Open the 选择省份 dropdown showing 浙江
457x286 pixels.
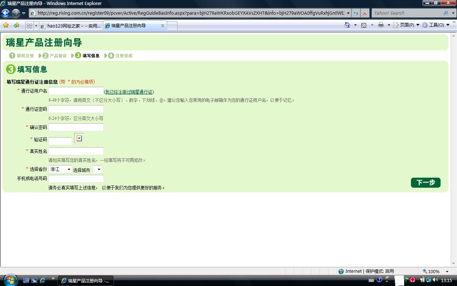click(60, 169)
